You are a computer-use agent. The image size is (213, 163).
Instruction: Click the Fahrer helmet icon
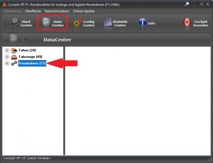[x=14, y=50]
